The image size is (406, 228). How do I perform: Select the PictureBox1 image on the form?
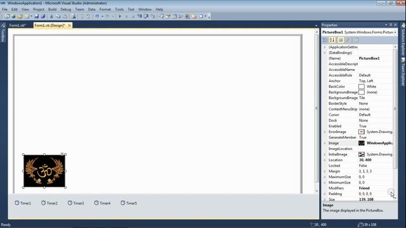[x=44, y=171]
